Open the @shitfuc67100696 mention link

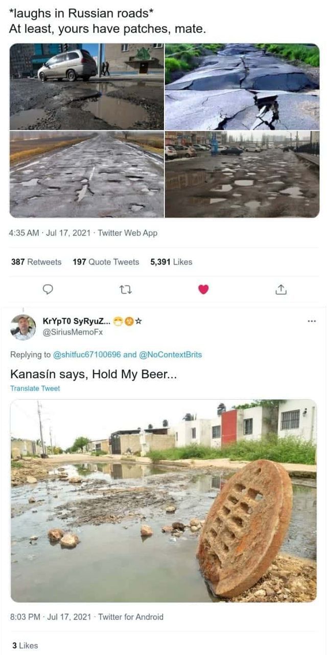click(87, 355)
